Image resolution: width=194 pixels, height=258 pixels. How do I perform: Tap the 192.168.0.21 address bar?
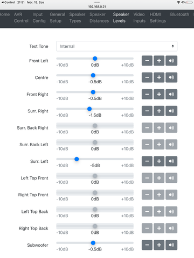coord(97,6)
